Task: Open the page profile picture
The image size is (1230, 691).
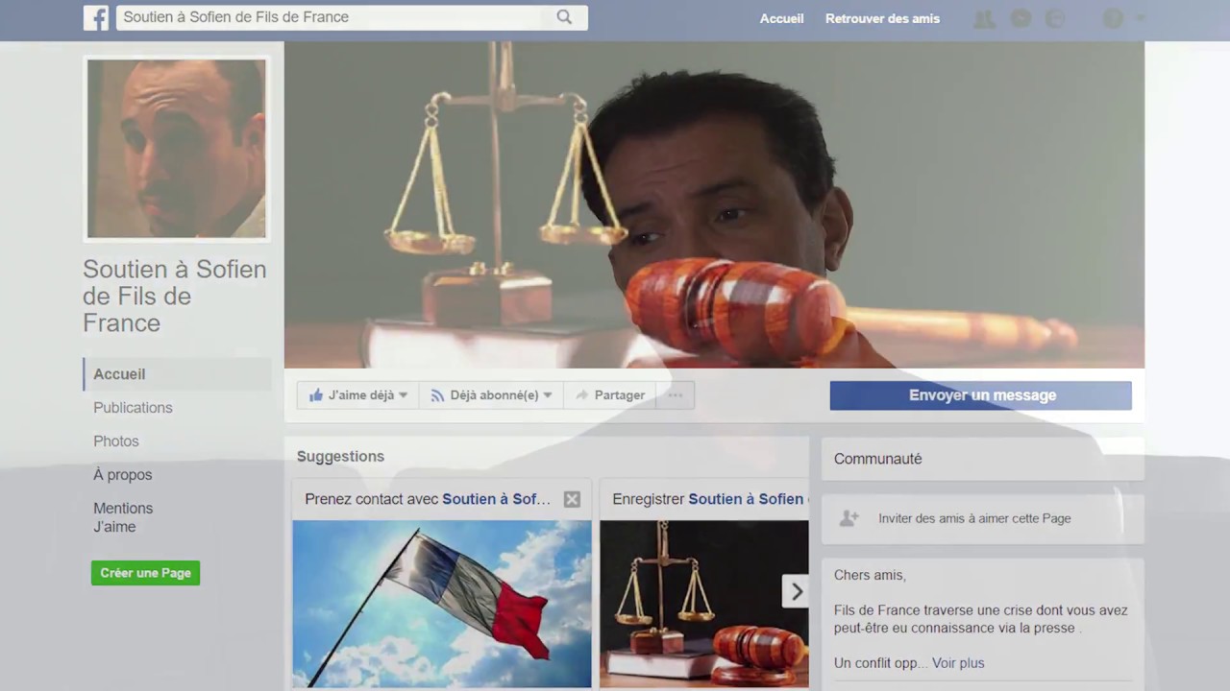Action: (177, 148)
